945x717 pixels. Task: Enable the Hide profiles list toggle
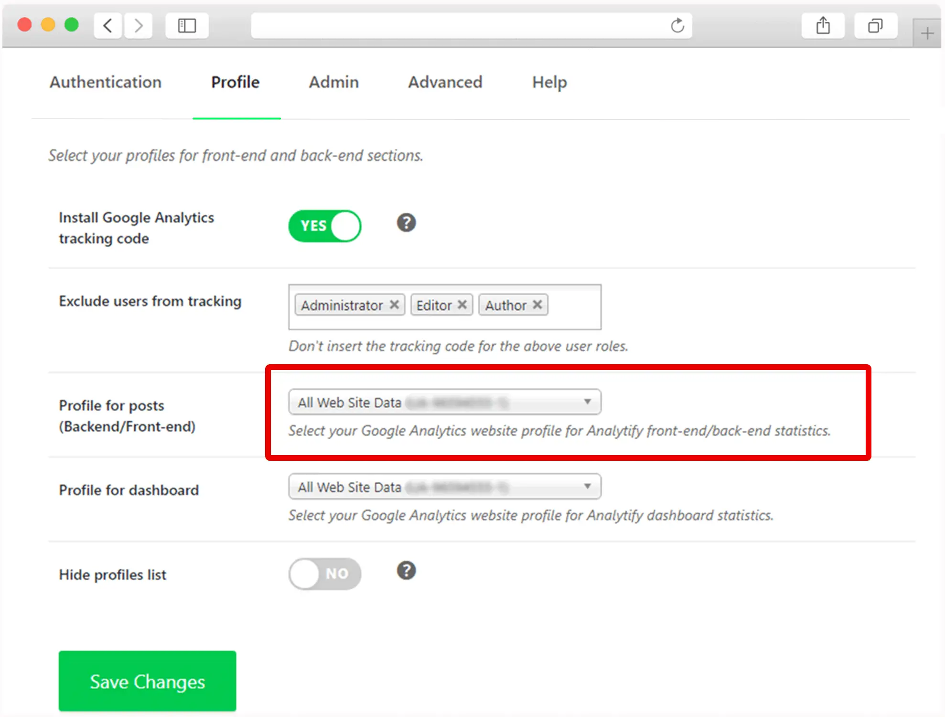click(325, 574)
